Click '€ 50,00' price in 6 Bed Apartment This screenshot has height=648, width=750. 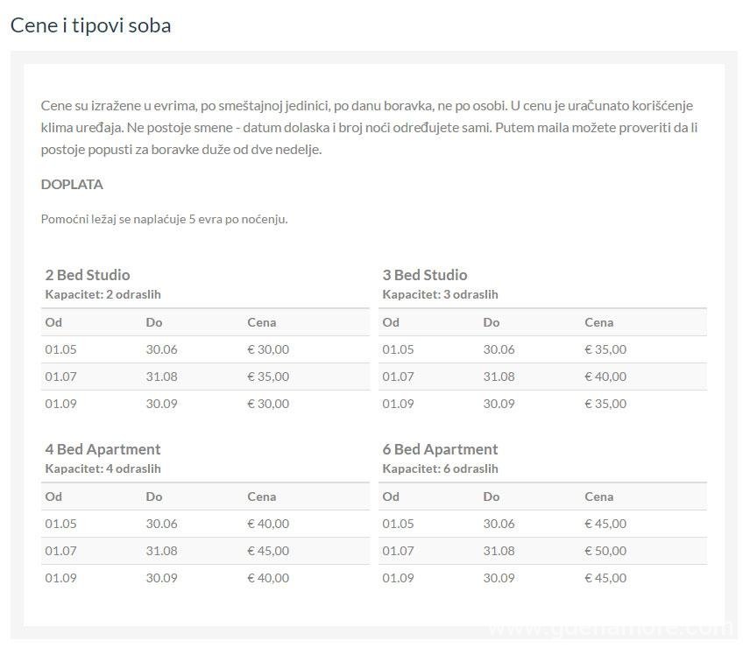point(605,551)
